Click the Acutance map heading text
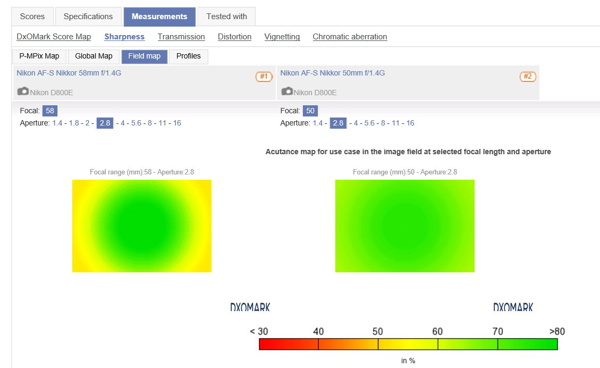Viewport: 600px width, 368px height. pyautogui.click(x=408, y=152)
